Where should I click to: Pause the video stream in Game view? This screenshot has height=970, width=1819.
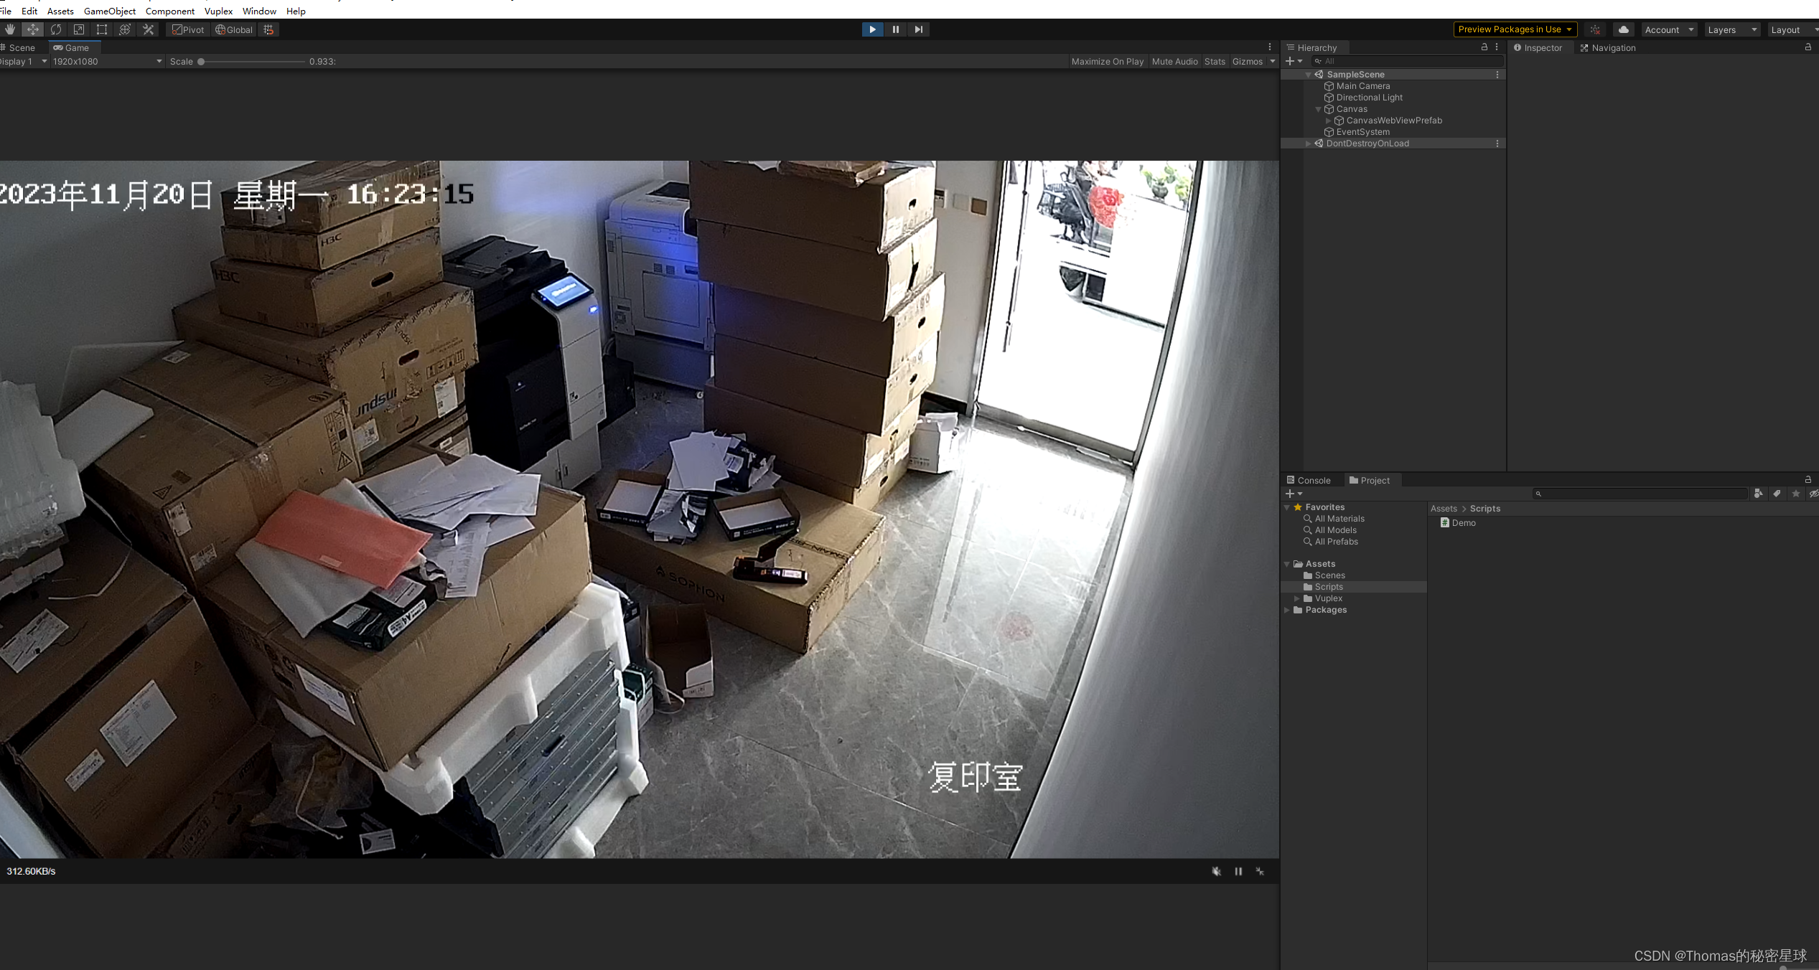[1238, 871]
